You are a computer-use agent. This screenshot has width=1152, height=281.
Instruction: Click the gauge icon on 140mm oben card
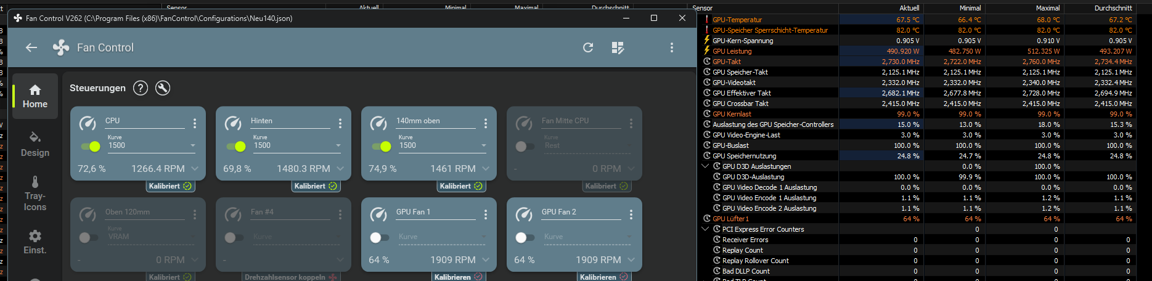pos(378,123)
